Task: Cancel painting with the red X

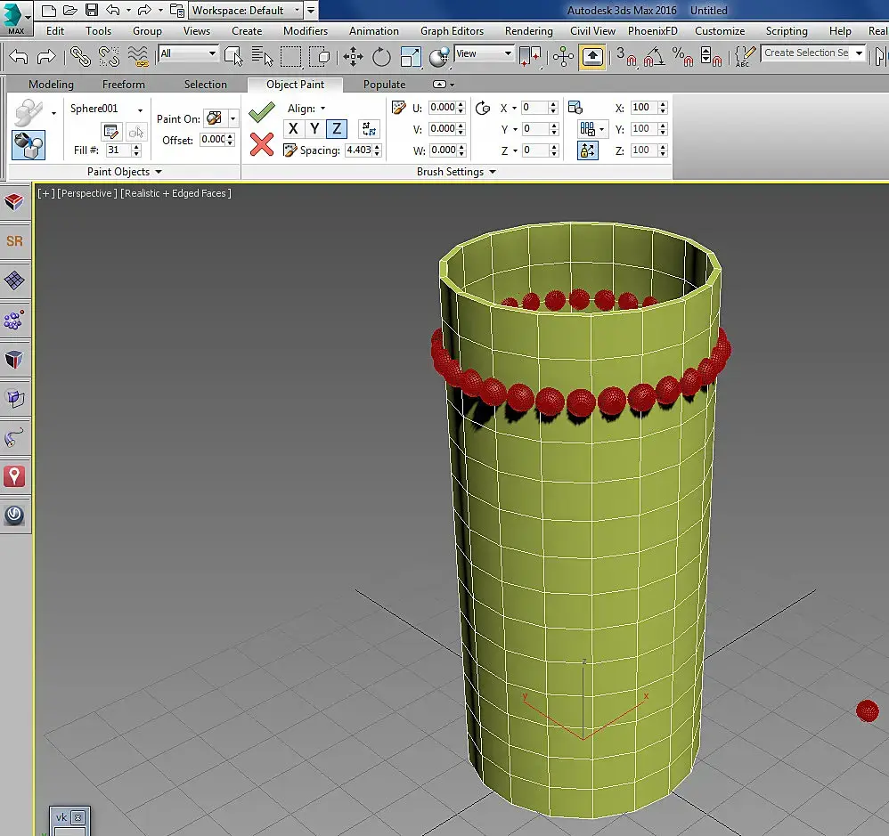Action: [x=261, y=144]
